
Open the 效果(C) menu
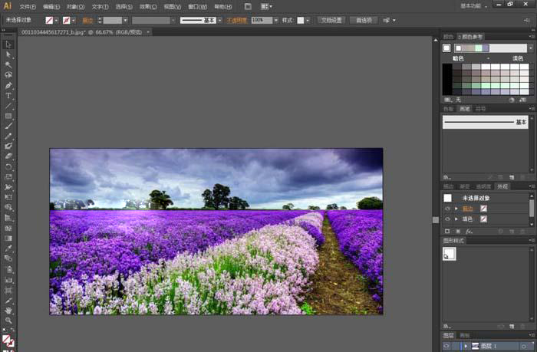coord(148,6)
